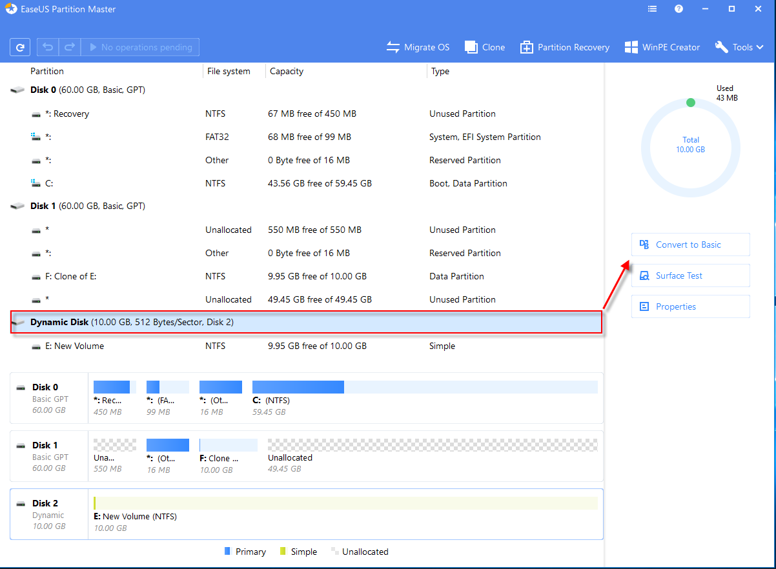The width and height of the screenshot is (776, 569).
Task: Click the C: partition icon
Action: (x=36, y=183)
